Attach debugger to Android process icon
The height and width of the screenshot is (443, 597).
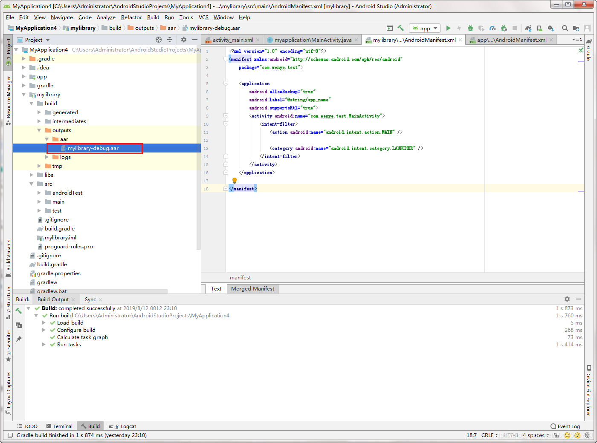504,28
